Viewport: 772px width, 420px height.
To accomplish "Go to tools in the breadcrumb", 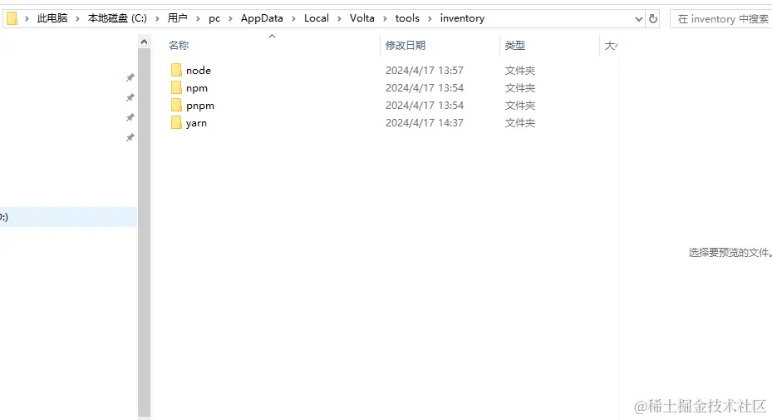I will [x=407, y=18].
